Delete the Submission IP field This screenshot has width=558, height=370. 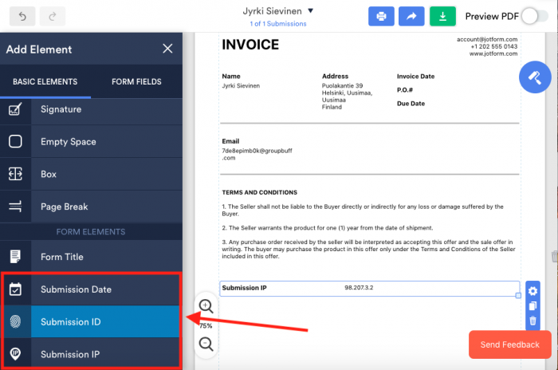[532, 321]
